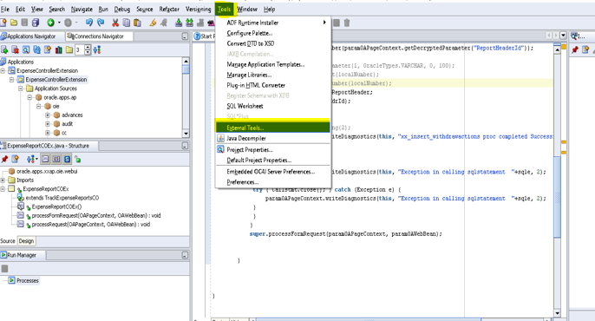Click the red pin icon in Structure panel

pyautogui.click(x=4, y=159)
